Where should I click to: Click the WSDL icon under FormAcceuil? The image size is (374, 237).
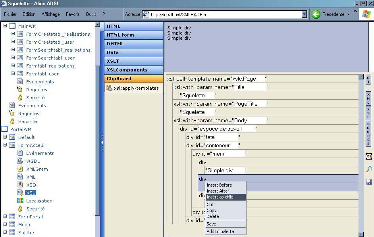coord(20,161)
